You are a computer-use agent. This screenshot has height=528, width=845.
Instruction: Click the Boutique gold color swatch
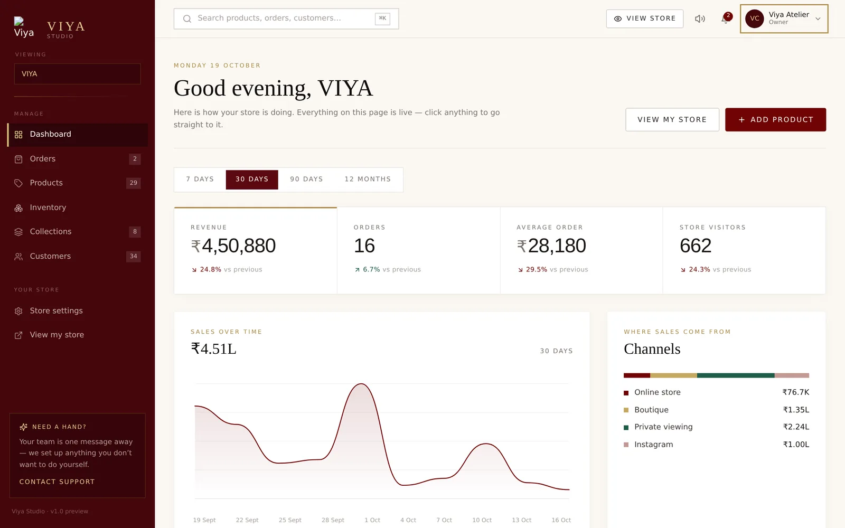point(626,410)
